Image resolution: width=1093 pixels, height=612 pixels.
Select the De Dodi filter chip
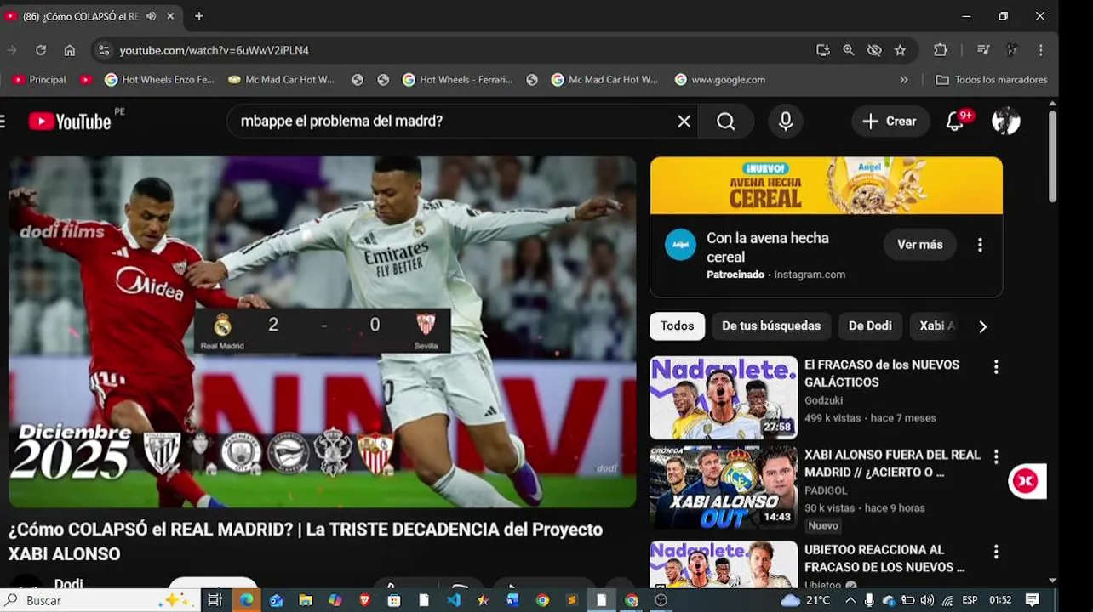[870, 326]
